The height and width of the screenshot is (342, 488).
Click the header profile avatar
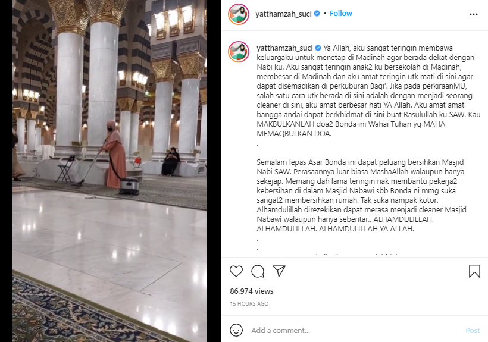click(239, 14)
